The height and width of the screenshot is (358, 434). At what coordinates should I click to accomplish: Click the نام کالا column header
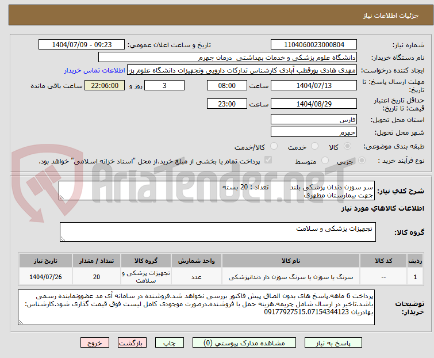pyautogui.click(x=291, y=261)
